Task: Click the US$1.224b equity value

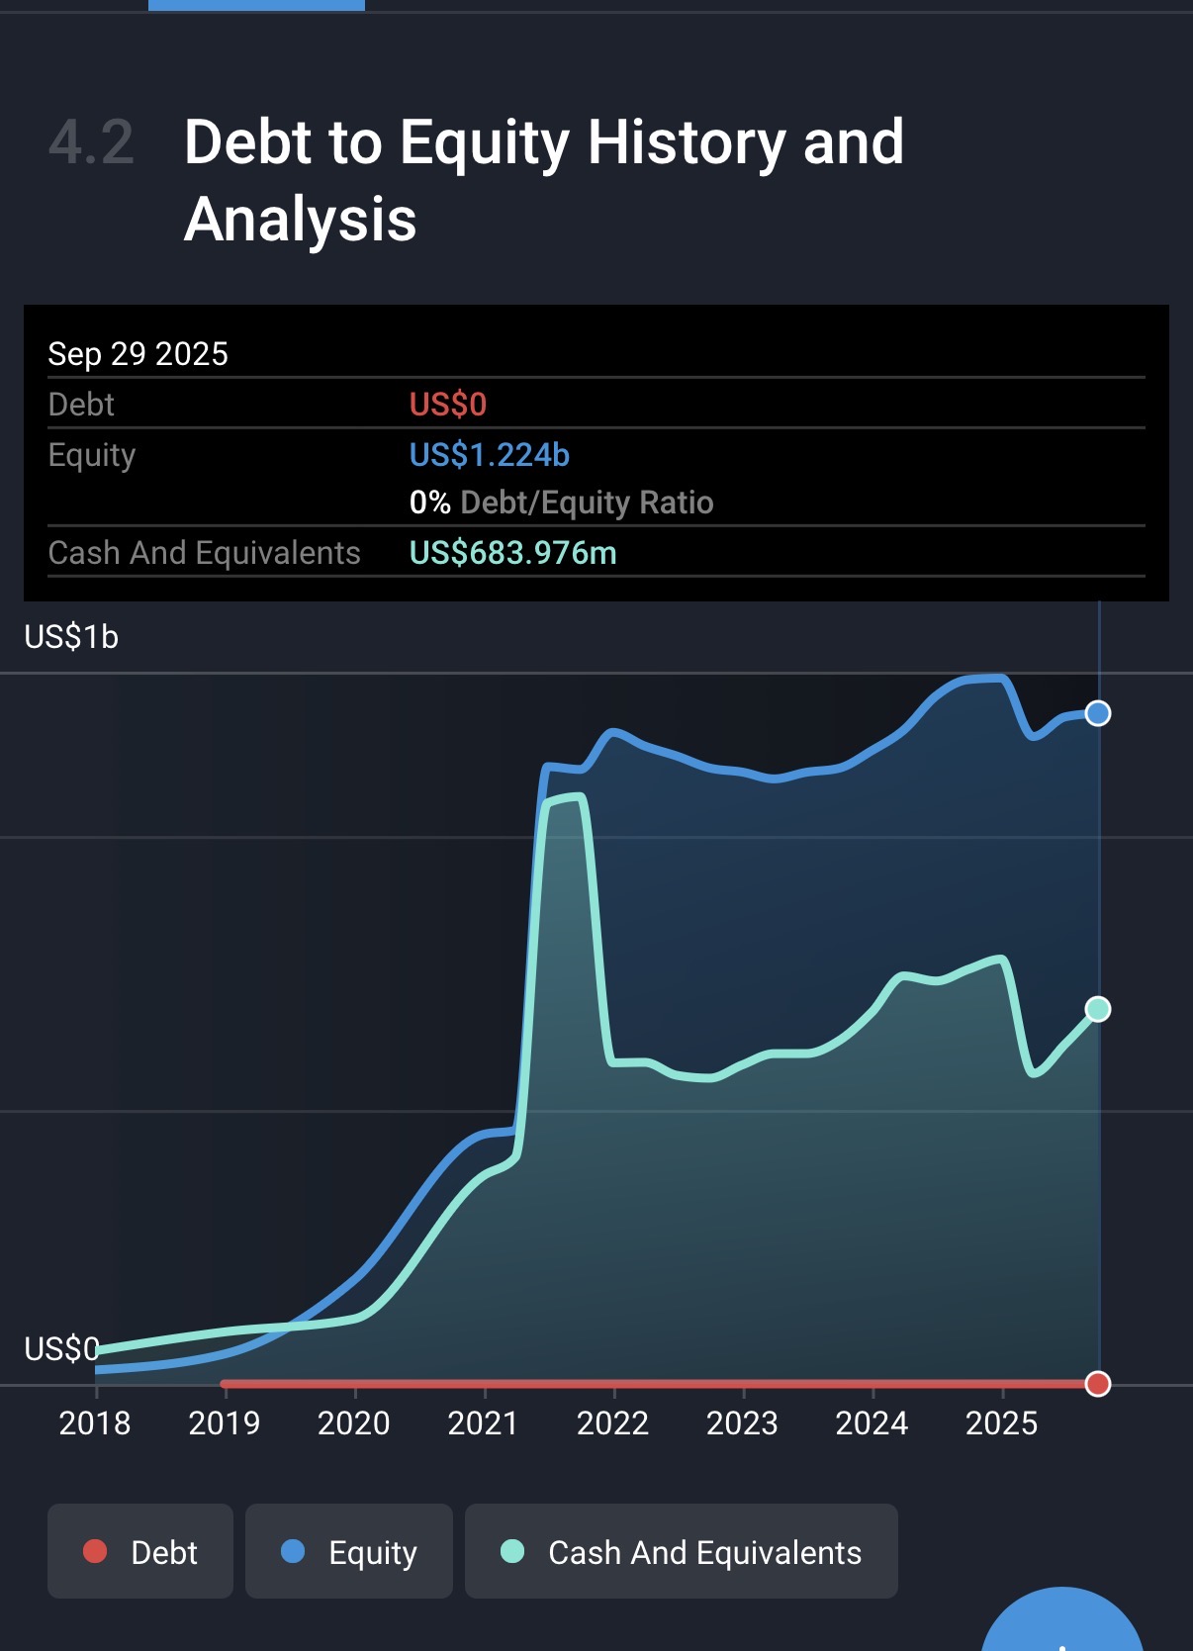Action: pos(489,455)
